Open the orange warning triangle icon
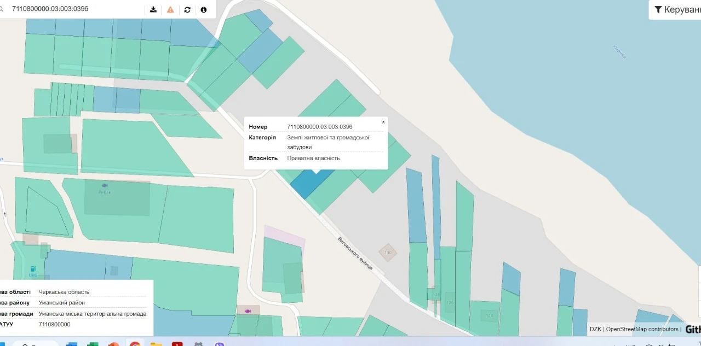 (x=170, y=9)
